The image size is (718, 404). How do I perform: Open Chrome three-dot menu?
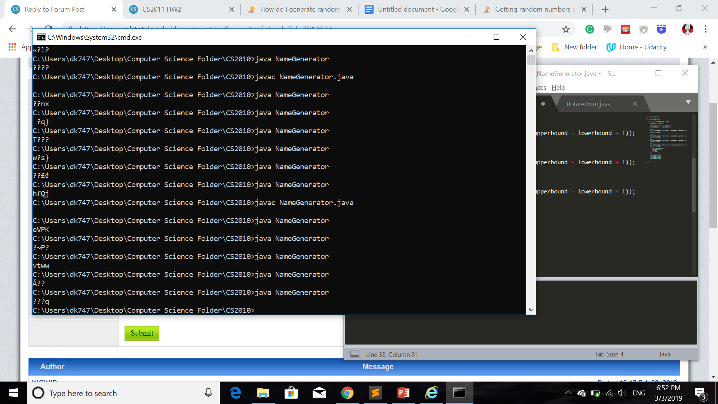click(x=705, y=29)
